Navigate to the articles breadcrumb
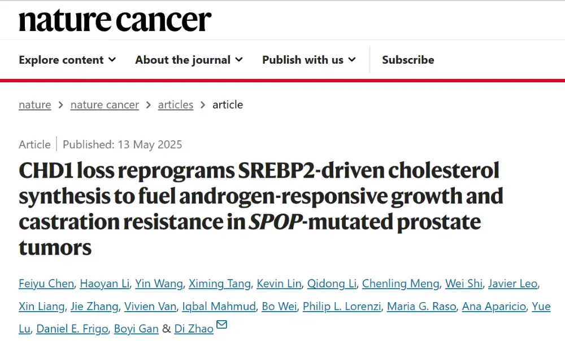The image size is (565, 341). (176, 105)
